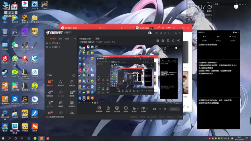The width and height of the screenshot is (251, 141).
Task: Open the NetEase Cloud Music taskbar icon
Action: click(x=48, y=138)
